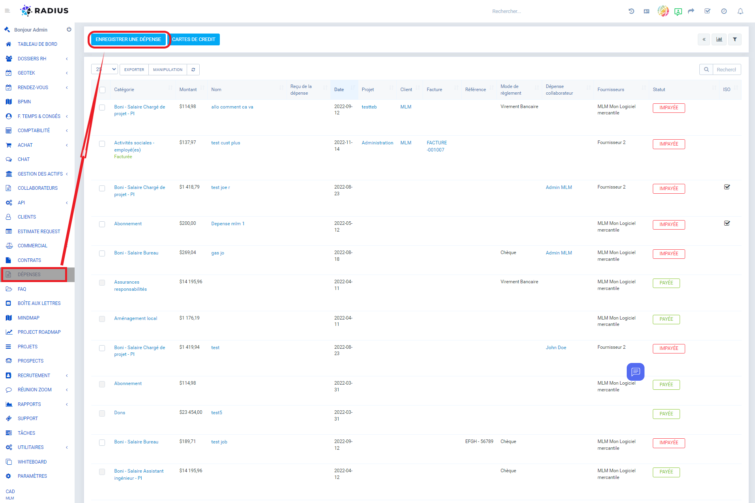Click the sort arrows on Statut column
The width and height of the screenshot is (755, 503).
coord(714,88)
